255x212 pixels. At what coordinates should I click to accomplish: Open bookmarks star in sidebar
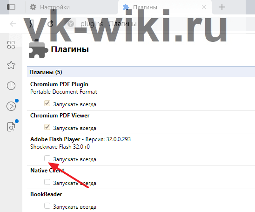[11, 65]
